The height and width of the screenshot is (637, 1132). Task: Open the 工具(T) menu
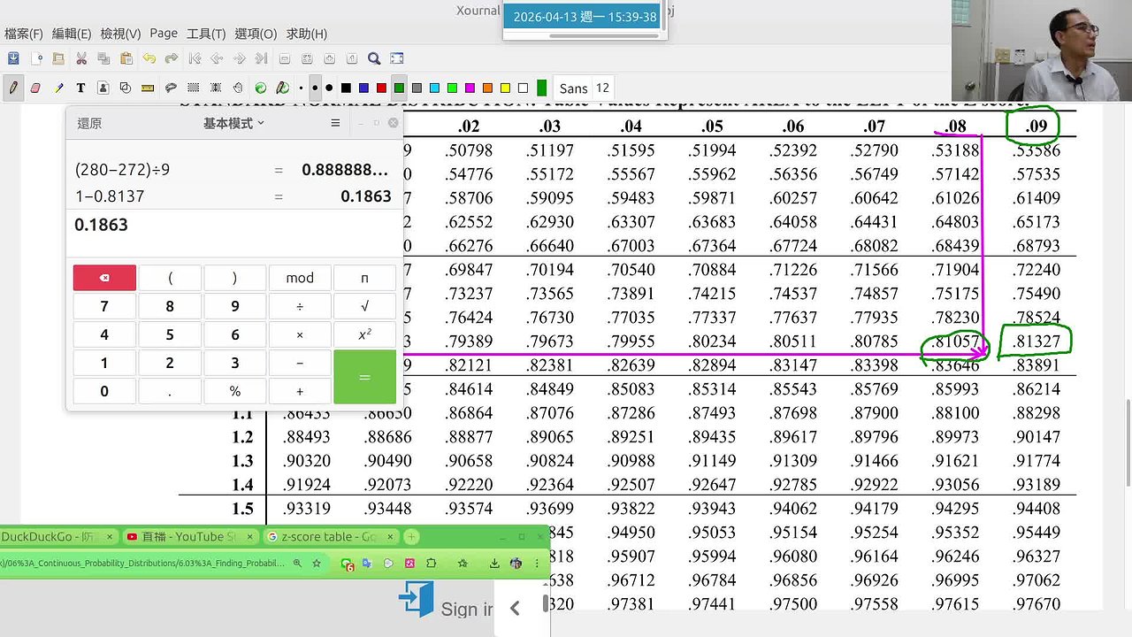(x=206, y=34)
